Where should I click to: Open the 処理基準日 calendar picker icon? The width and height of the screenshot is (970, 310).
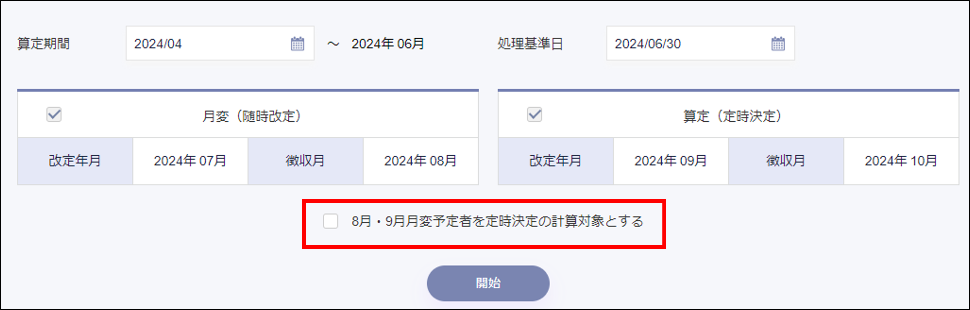[777, 44]
